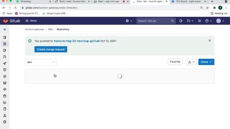The width and height of the screenshot is (230, 129).
Task: Open the download source code dropdown
Action: [x=191, y=62]
